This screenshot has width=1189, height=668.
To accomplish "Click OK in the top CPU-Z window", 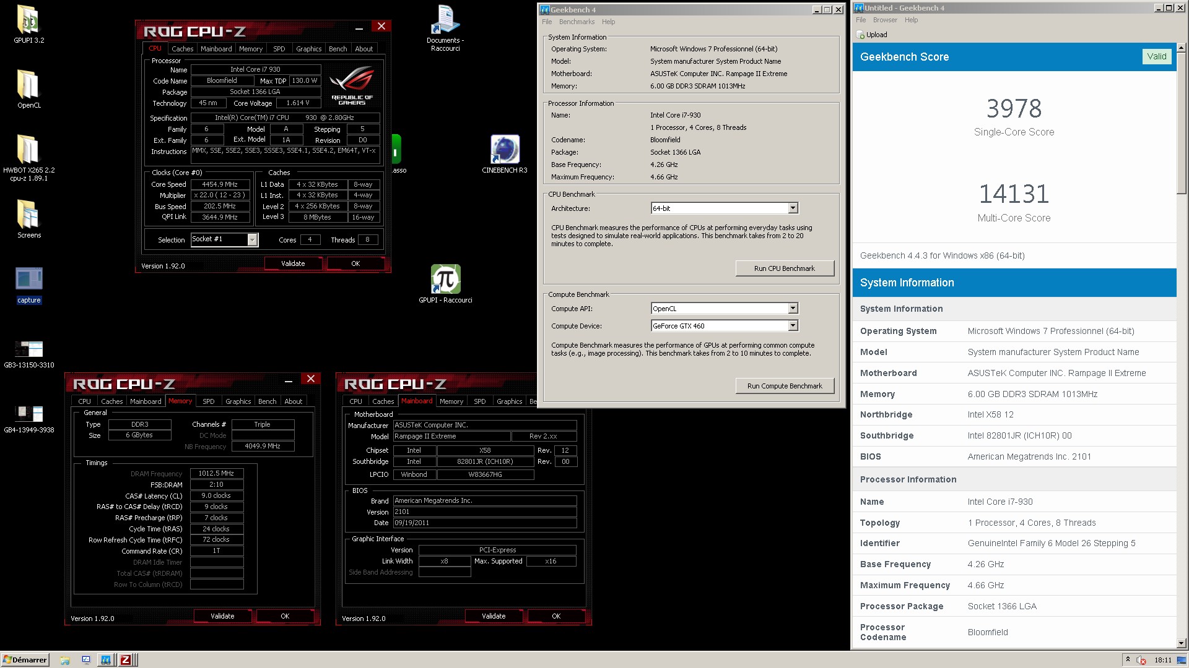I will (x=355, y=263).
